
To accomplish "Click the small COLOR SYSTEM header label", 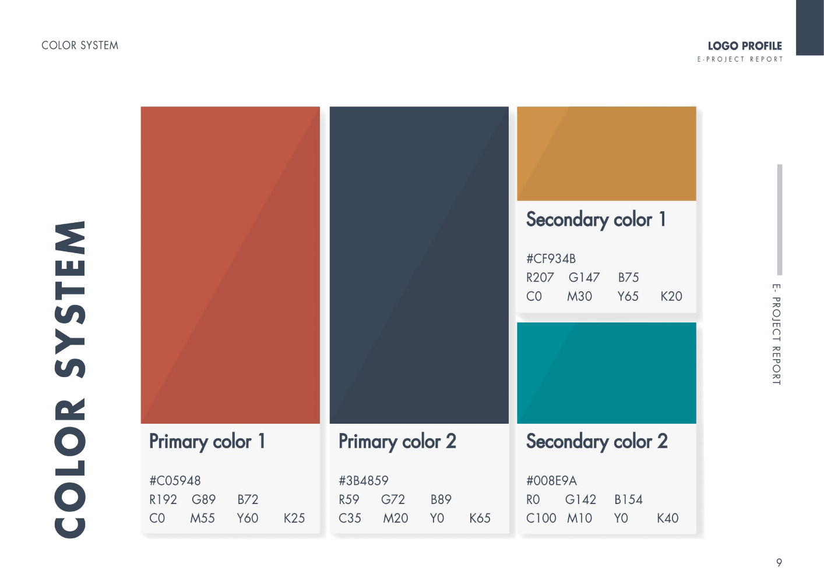I will click(x=80, y=45).
